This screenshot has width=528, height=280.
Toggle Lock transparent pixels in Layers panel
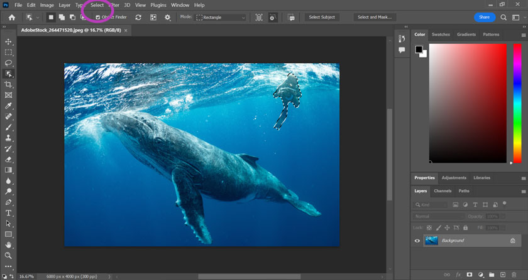click(429, 227)
